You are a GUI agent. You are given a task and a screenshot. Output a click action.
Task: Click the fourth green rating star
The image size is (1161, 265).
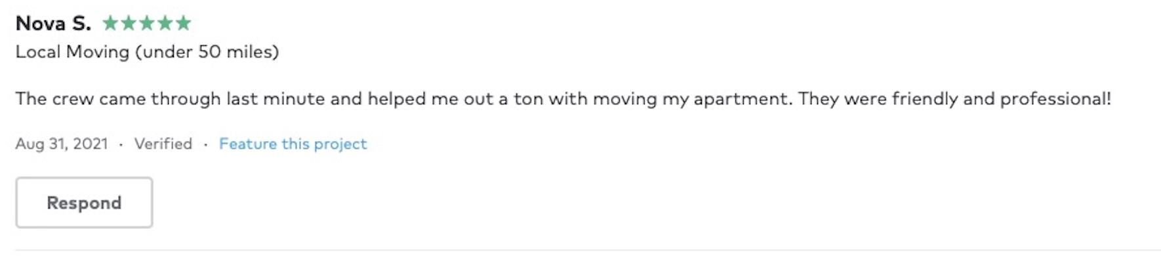coord(165,24)
